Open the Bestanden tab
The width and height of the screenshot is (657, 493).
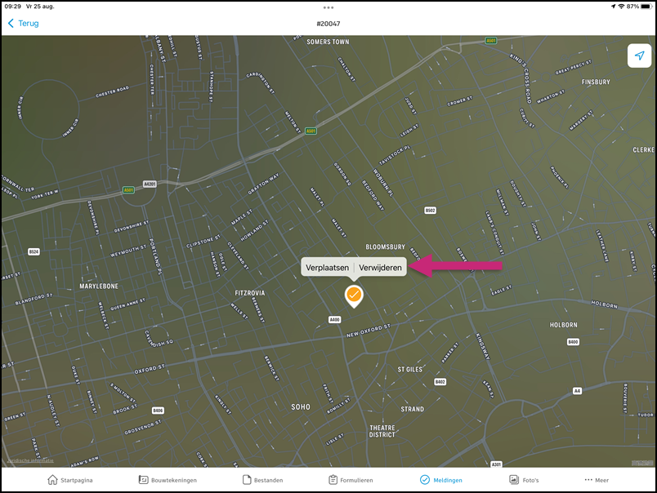point(262,480)
